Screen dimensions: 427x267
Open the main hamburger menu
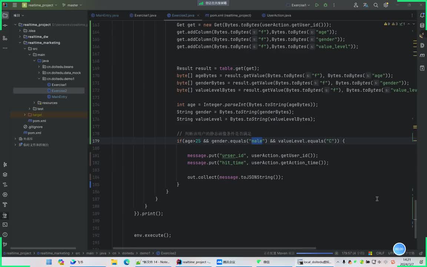pyautogui.click(x=14, y=5)
